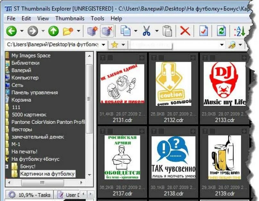Create a new folder with the star folder icon

(68, 31)
